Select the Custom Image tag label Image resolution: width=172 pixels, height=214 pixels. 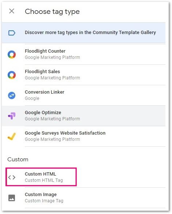(x=41, y=195)
